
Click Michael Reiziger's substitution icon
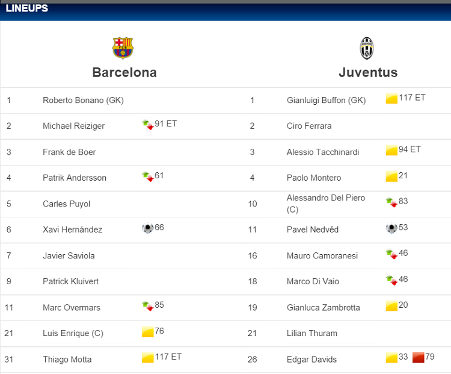pos(147,125)
